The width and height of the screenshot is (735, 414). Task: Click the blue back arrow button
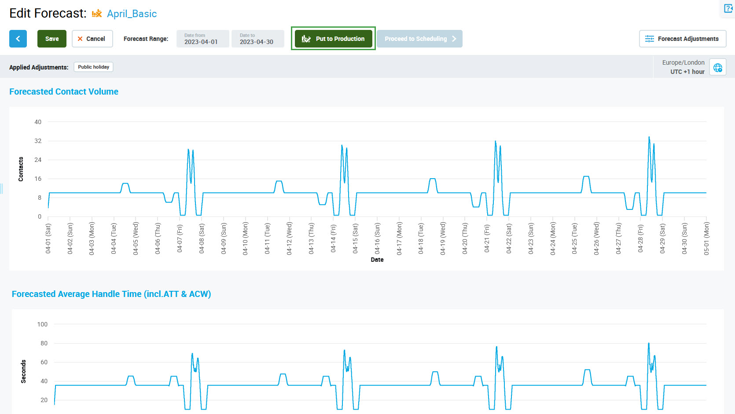point(18,39)
